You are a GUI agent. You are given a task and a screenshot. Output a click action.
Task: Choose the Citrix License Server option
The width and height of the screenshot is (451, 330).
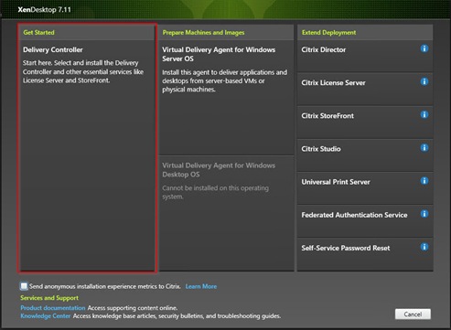365,90
